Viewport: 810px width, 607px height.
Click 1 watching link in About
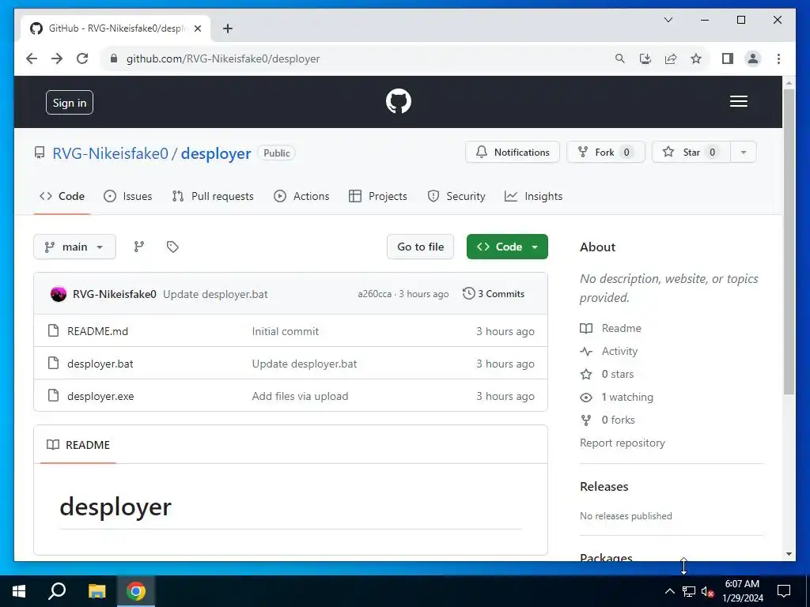(x=617, y=397)
